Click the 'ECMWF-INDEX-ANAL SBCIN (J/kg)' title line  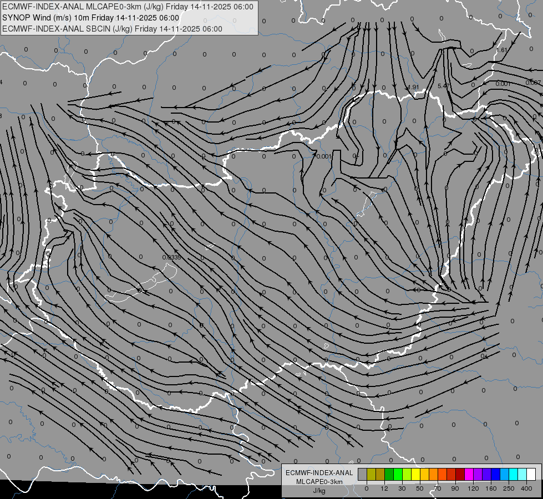coord(112,29)
